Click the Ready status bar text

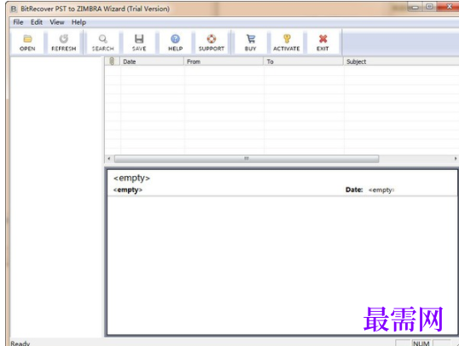tap(20, 343)
